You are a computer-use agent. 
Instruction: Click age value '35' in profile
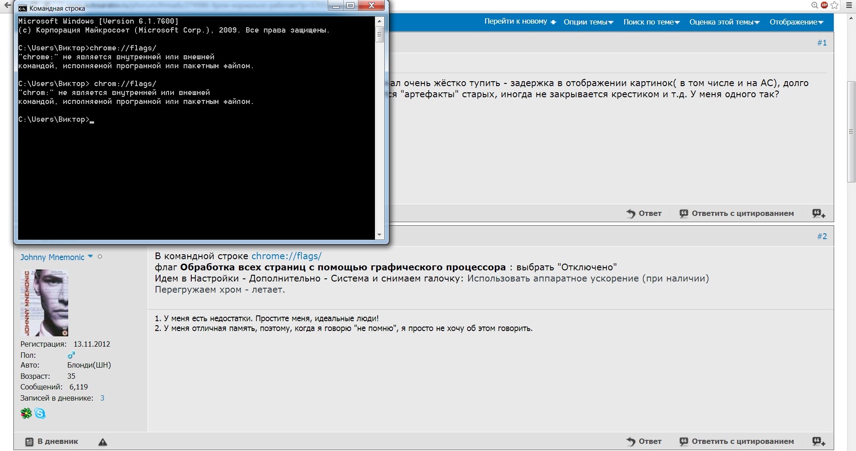[71, 376]
